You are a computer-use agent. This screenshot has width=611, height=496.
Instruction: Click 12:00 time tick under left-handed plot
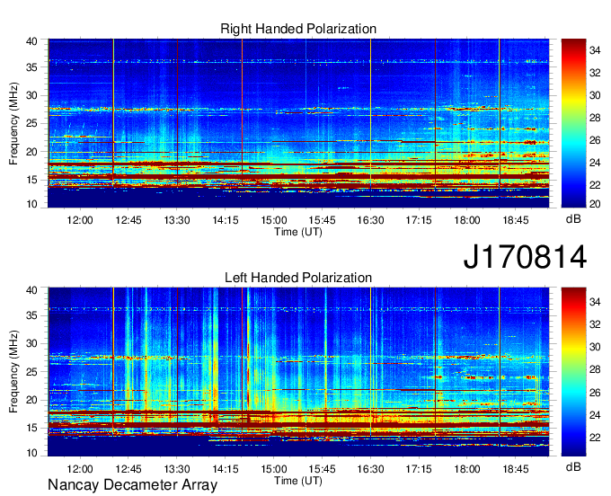pyautogui.click(x=80, y=469)
